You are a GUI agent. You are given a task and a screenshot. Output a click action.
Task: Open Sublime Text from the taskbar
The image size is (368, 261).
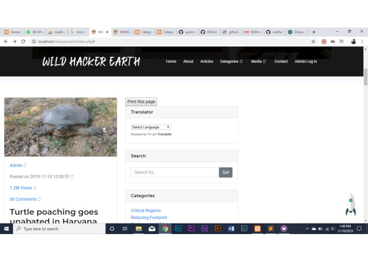[271, 229]
